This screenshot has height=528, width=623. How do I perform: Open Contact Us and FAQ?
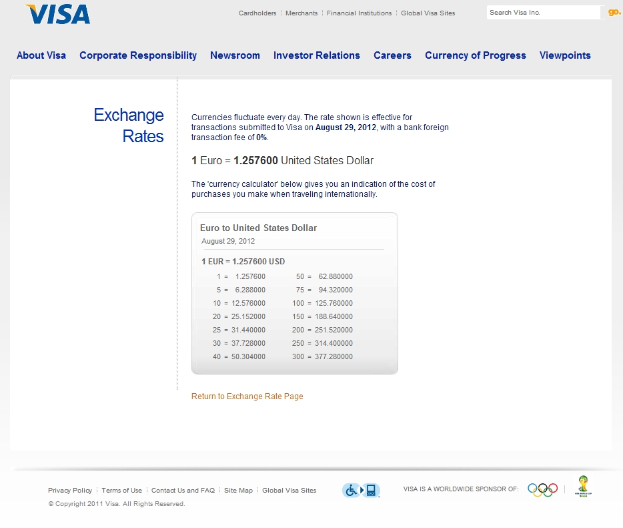(183, 490)
